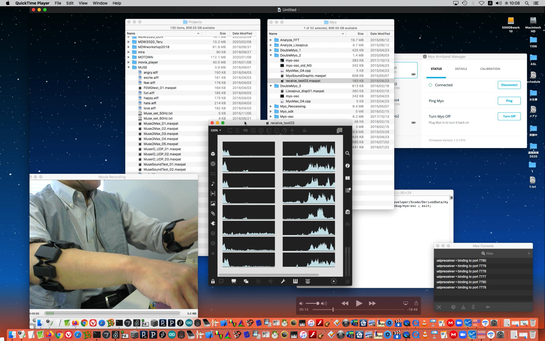Screen dimensions: 545x341
Task: Open the Max objects browser cube icon
Action: pos(213,154)
